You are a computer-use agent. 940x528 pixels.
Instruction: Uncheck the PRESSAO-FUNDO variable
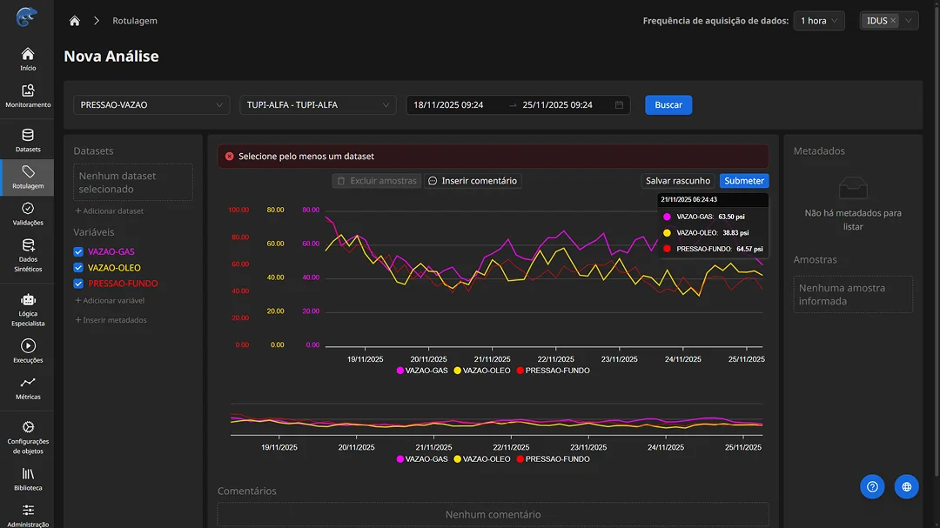[x=78, y=284]
